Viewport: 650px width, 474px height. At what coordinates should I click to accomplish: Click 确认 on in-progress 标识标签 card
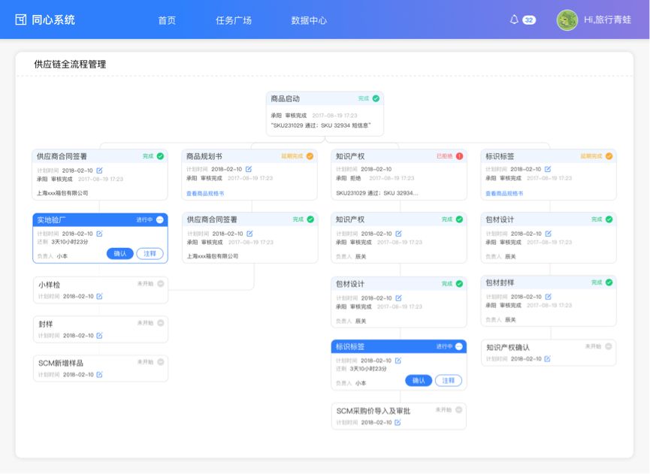tap(419, 380)
